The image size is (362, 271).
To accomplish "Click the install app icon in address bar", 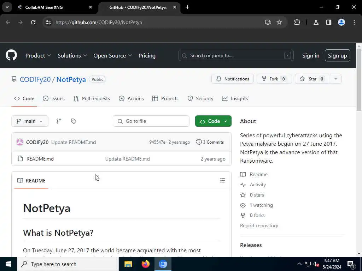I will (268, 22).
